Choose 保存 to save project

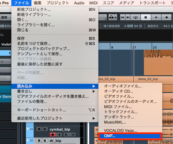coord(55,38)
